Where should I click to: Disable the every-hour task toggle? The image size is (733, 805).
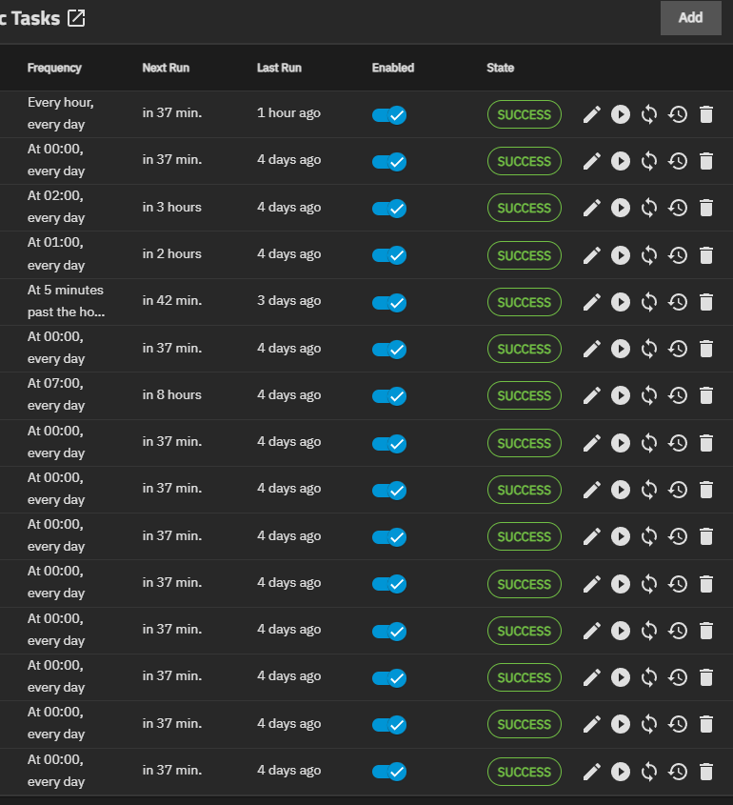389,114
